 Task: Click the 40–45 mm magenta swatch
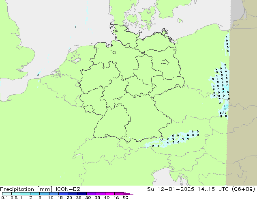pyautogui.click(x=110, y=194)
